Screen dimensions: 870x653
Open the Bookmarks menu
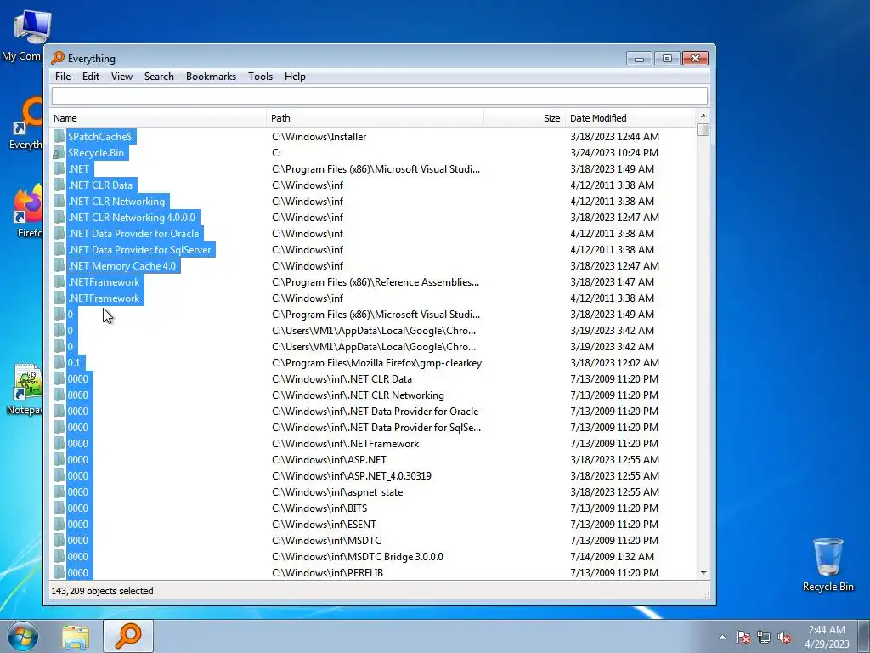click(211, 77)
